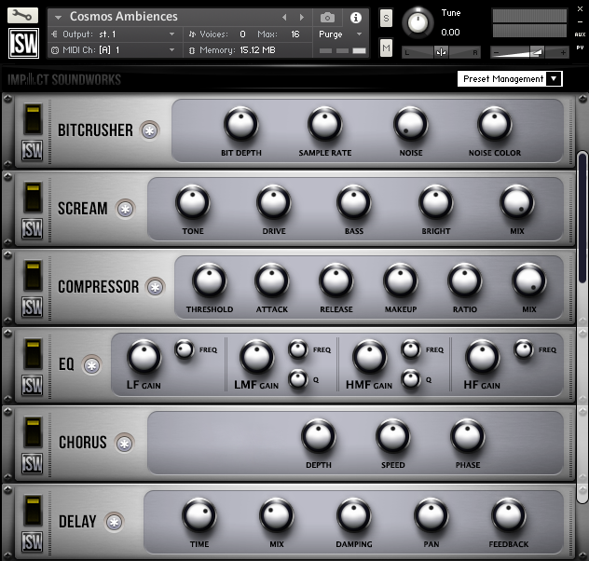Click the HMF Gain knob
Viewport: 589px width, 561px height.
tap(370, 357)
